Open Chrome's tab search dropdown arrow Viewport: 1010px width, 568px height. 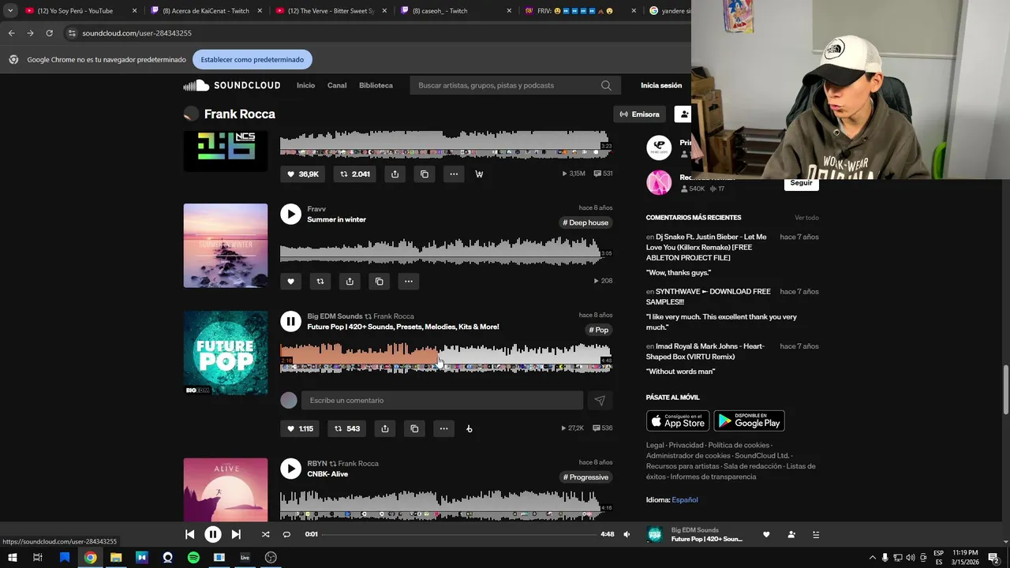(10, 11)
